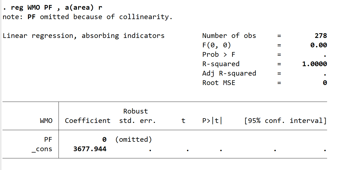Click the constant coefficient 3677.944

pos(90,149)
